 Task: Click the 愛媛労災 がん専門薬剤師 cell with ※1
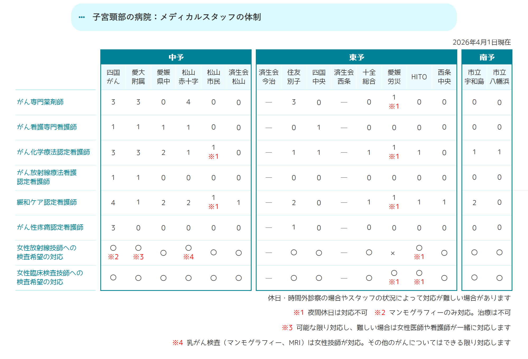coord(394,102)
